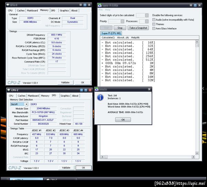Select the Super PI [CPU #0] tab
Viewport: 207px width, 187px height.
(x=111, y=33)
